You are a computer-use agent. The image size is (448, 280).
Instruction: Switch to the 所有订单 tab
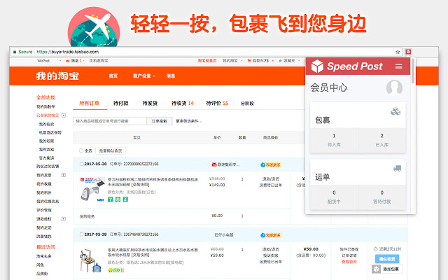coord(89,103)
